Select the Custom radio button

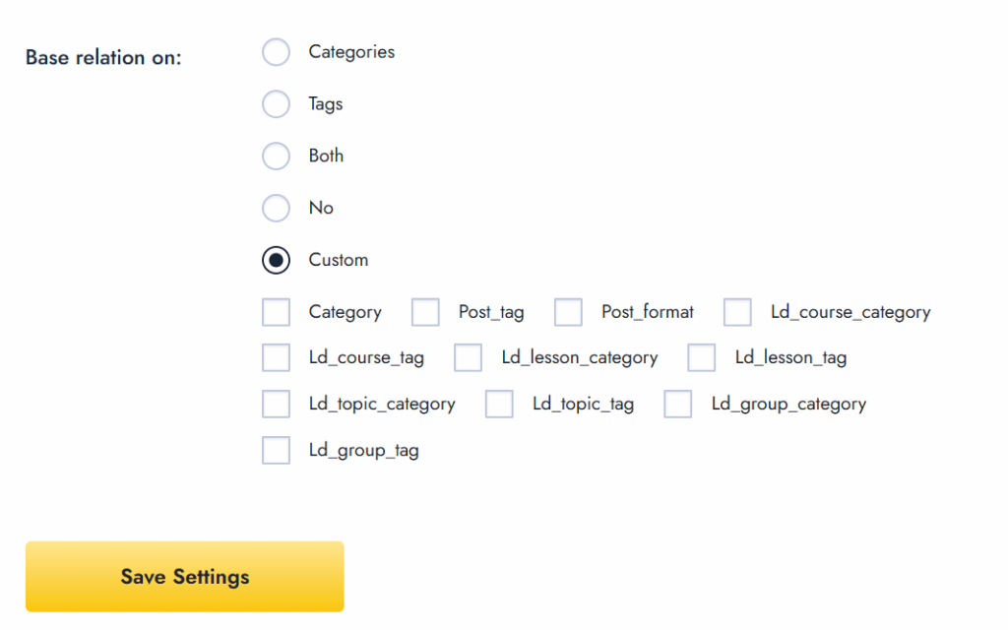pyautogui.click(x=276, y=260)
